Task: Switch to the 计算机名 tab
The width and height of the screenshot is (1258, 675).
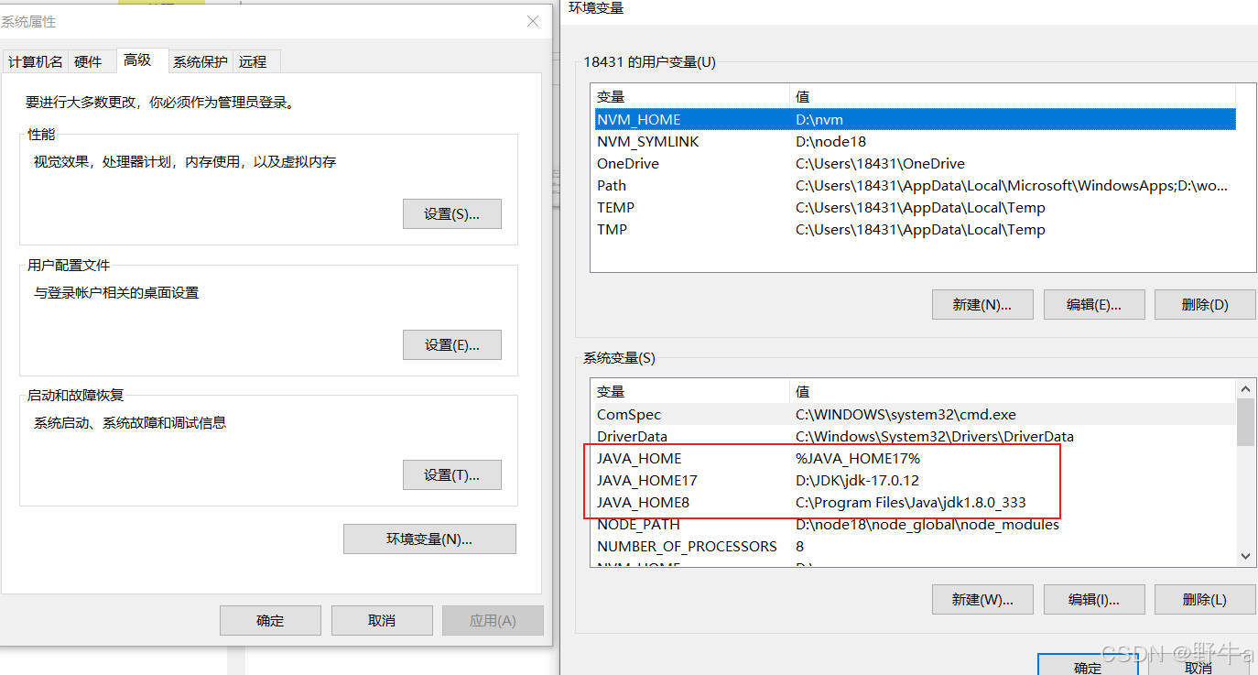Action: pos(35,61)
